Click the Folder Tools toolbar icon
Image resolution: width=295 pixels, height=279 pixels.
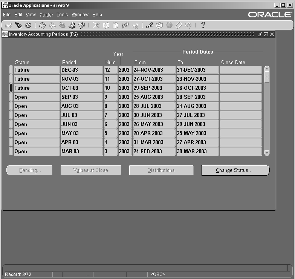188,25
